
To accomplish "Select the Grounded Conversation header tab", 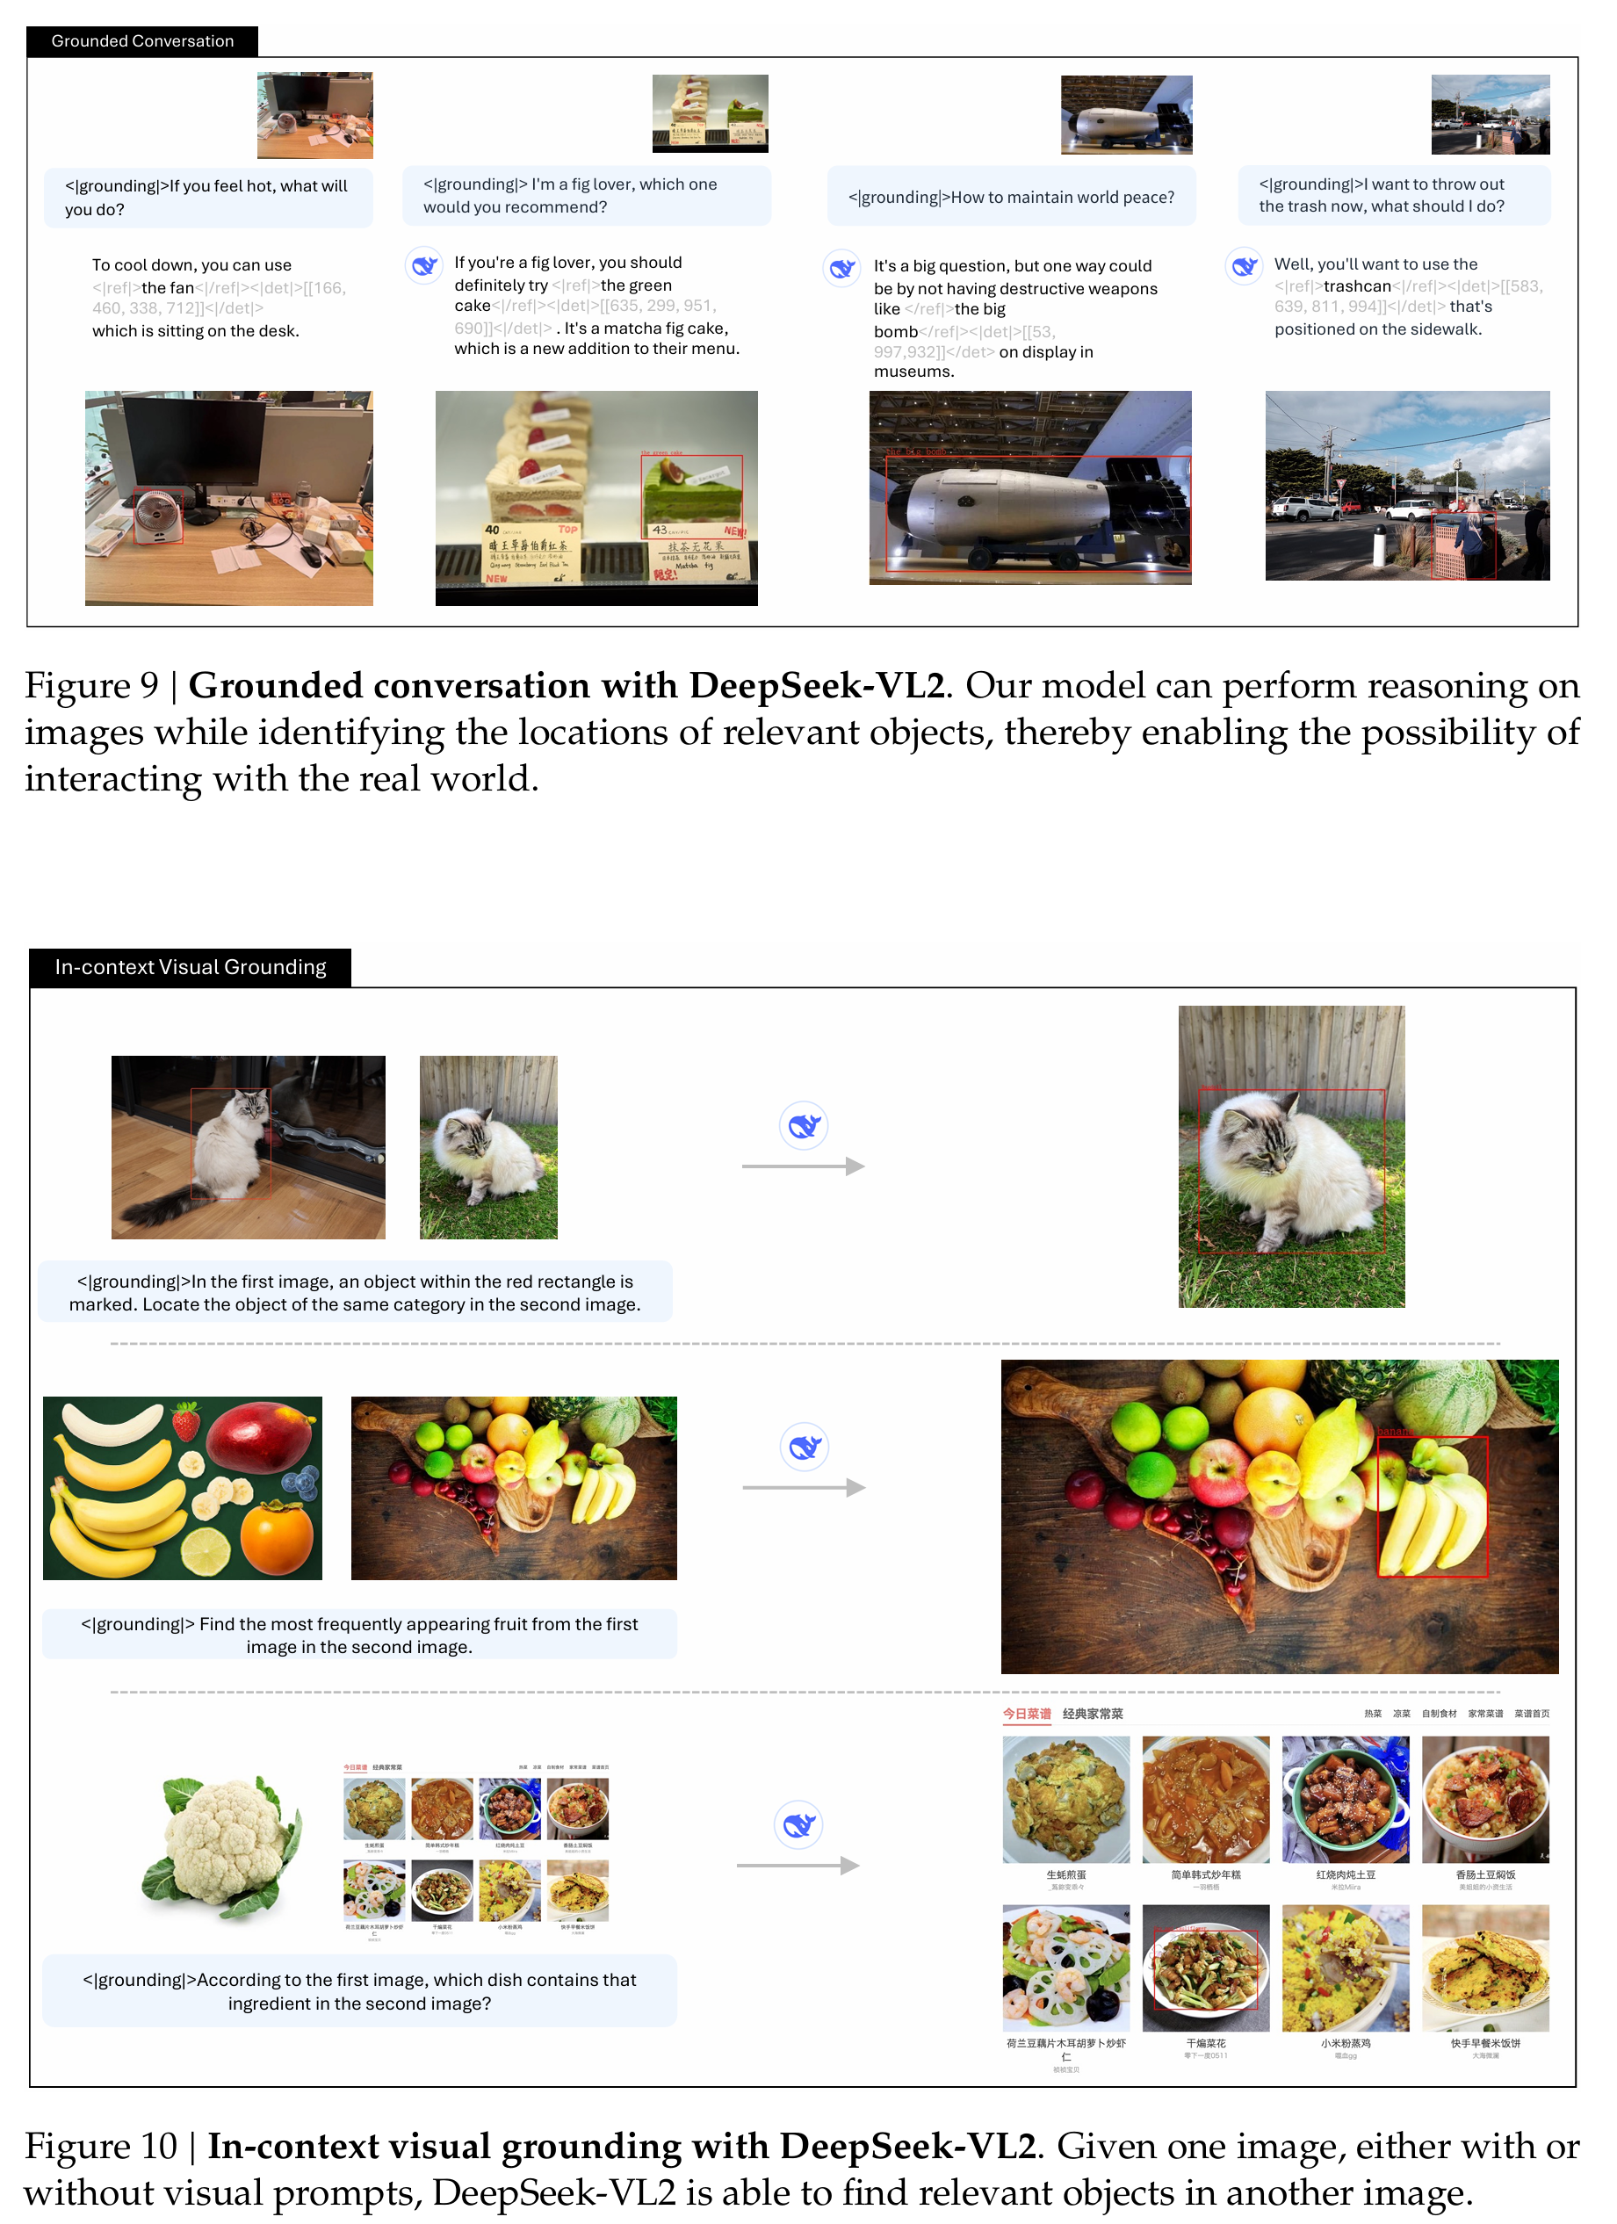I will (x=142, y=41).
